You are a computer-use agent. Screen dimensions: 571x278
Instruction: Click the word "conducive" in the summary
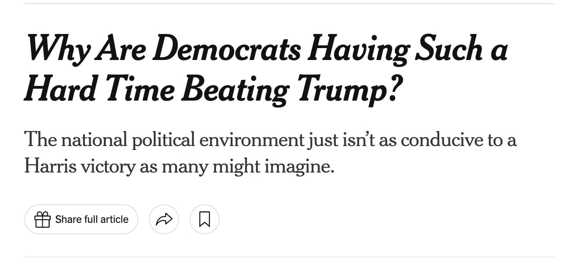(x=442, y=140)
